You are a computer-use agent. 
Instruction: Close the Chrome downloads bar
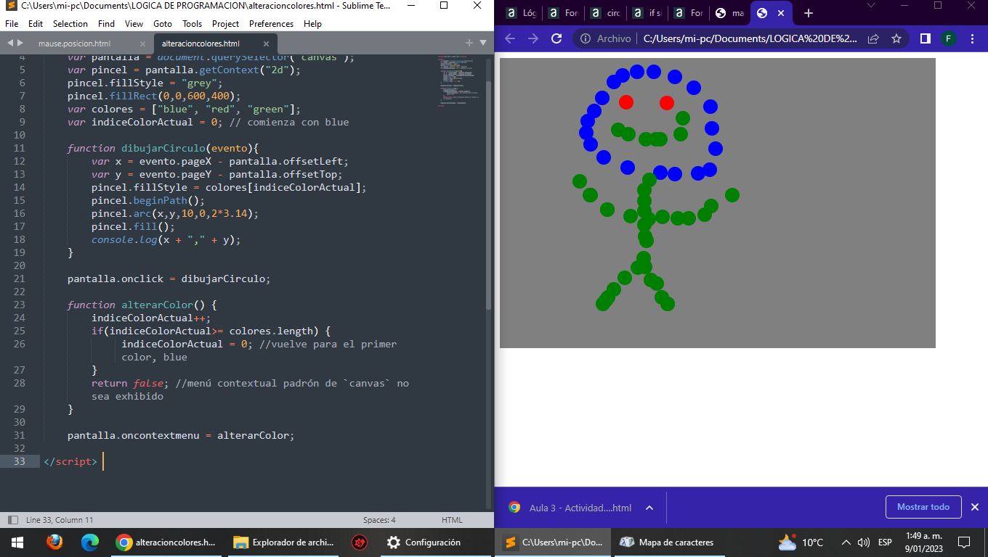(x=975, y=507)
